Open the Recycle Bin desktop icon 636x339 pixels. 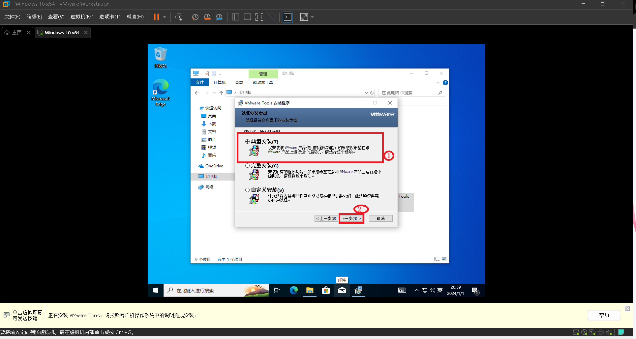161,57
